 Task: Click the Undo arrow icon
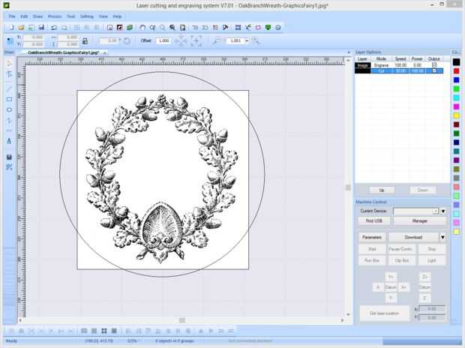[x=54, y=28]
